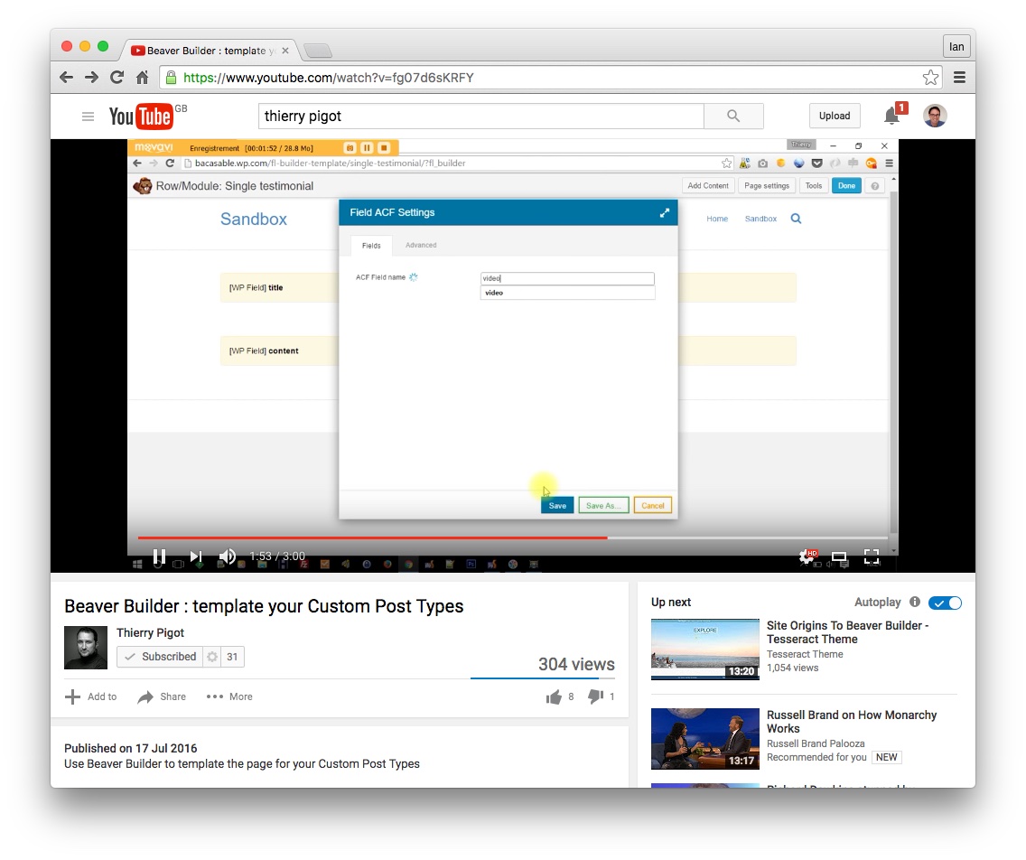
Task: Click the Home nav link in video
Action: point(717,219)
